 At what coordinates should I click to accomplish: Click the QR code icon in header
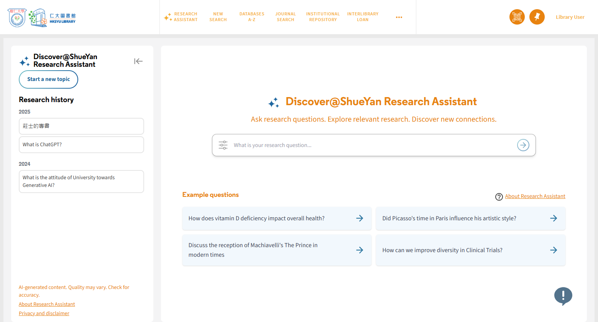pyautogui.click(x=517, y=17)
